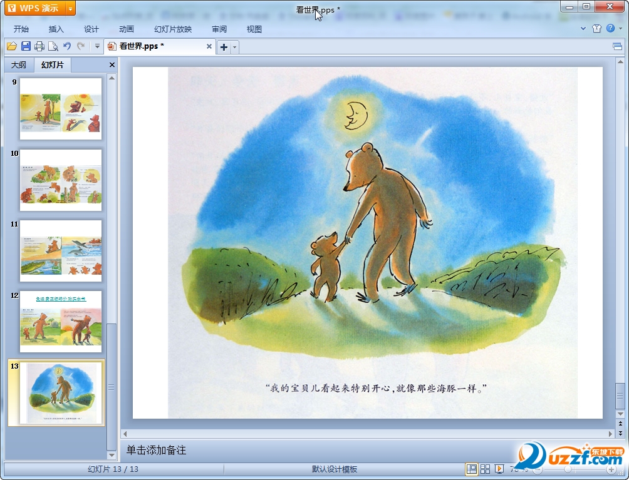Click the thumbnail pane scrollbar handle
The image size is (629, 480).
click(x=112, y=387)
